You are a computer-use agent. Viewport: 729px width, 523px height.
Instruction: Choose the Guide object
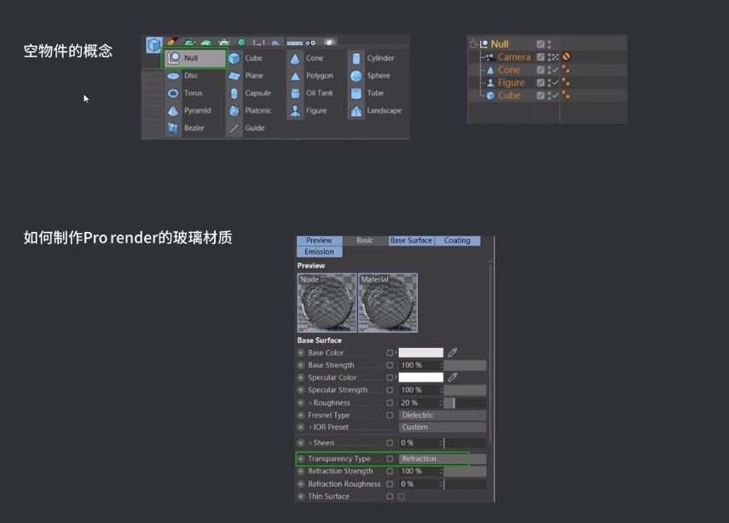click(247, 128)
